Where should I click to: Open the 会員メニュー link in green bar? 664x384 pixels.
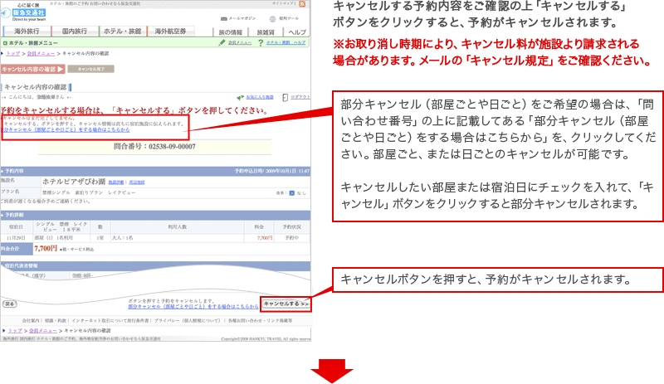240,43
